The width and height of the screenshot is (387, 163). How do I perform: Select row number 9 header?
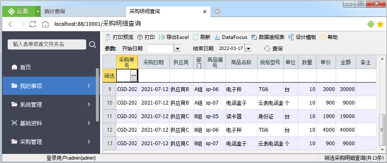pos(109,89)
